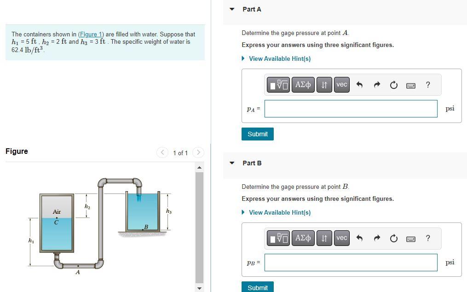Insert a vector with the vec icon
Image resolution: width=467 pixels, height=292 pixels.
click(341, 85)
